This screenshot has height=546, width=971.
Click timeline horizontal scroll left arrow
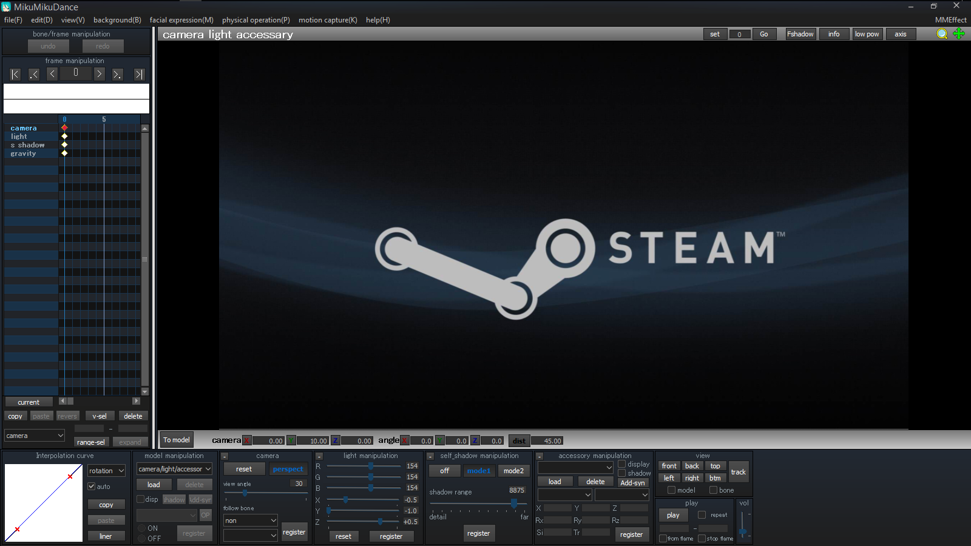pos(63,401)
